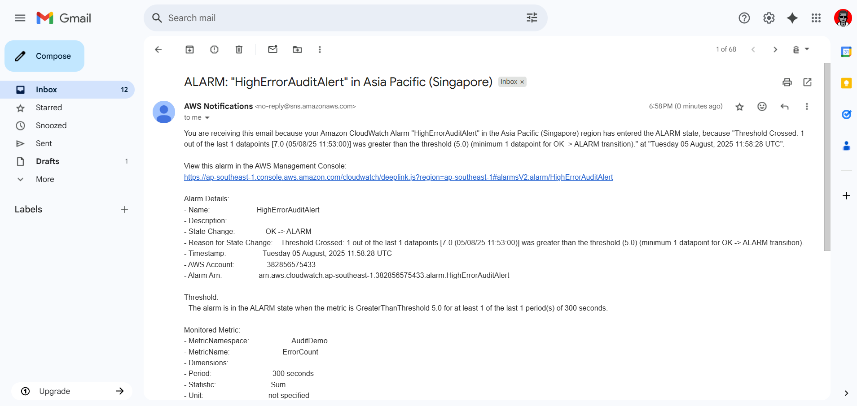Open the Google account avatar
This screenshot has width=857, height=406.
click(843, 18)
